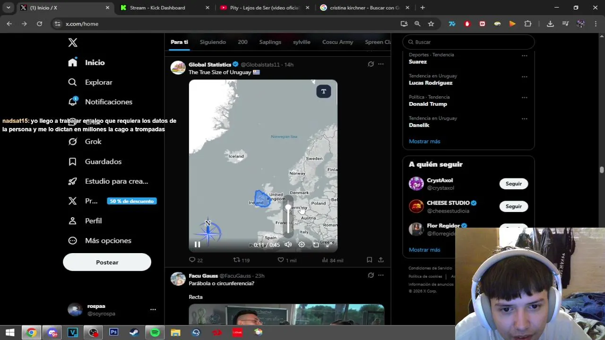The image size is (605, 340).
Task: Select the Para ti tab
Action: 179,42
